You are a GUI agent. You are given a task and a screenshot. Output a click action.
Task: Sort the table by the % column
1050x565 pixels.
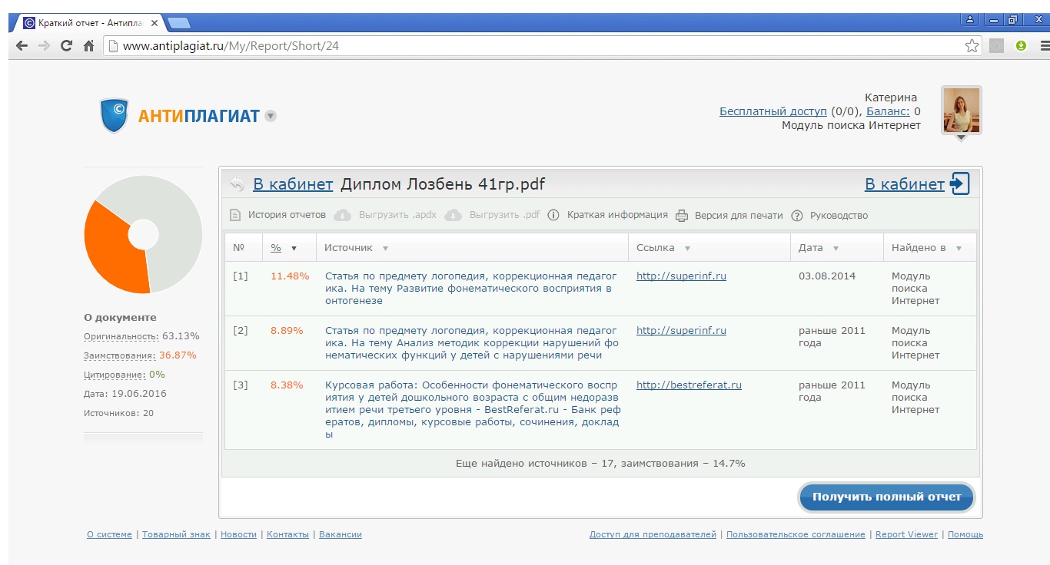click(x=276, y=248)
